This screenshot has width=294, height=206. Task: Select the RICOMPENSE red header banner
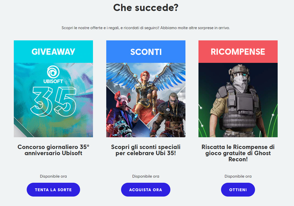[238, 52]
